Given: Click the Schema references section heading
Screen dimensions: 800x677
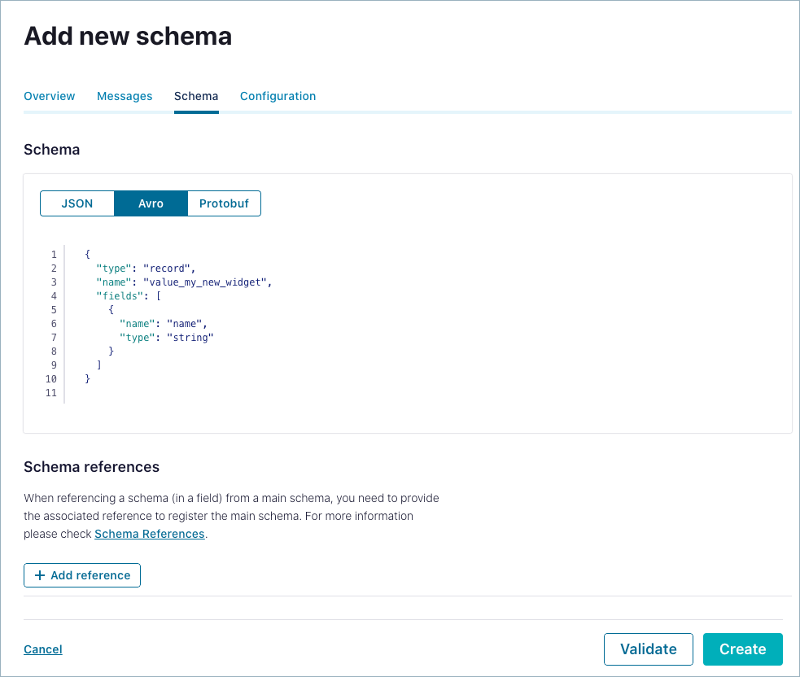Looking at the screenshot, I should (91, 467).
